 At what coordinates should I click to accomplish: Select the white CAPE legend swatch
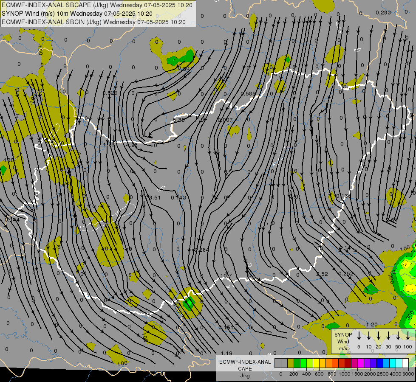click(405, 363)
